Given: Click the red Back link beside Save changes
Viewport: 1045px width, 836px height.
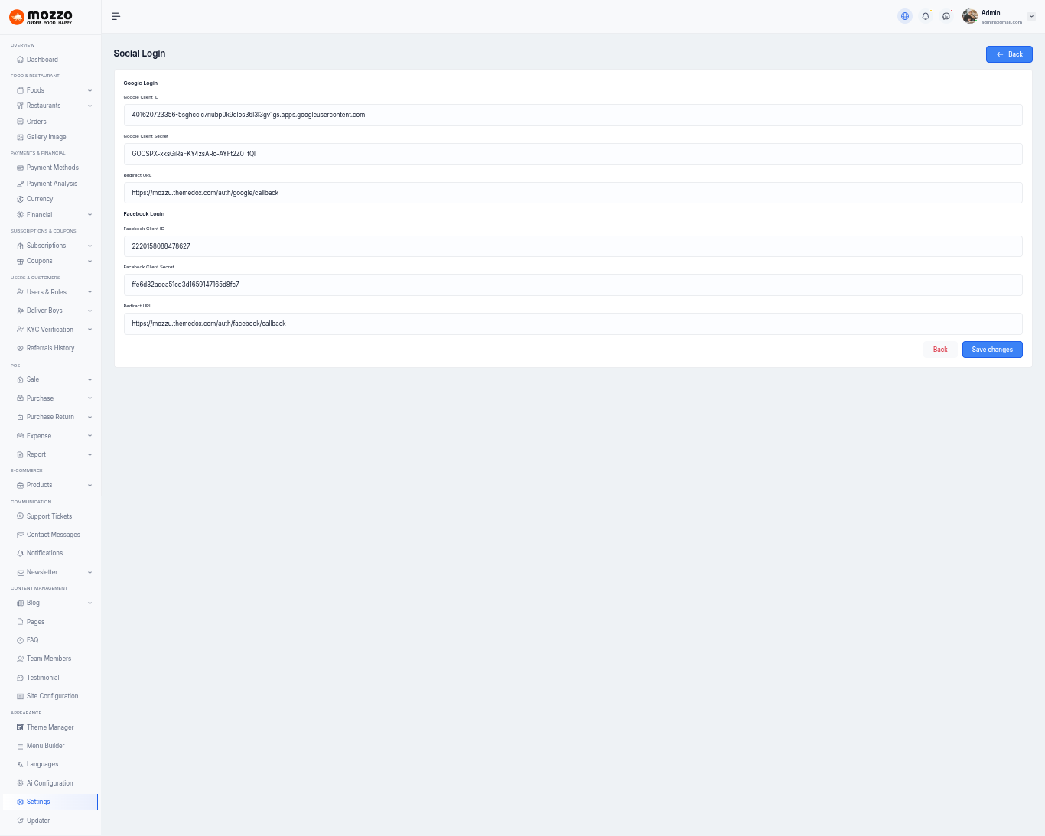Looking at the screenshot, I should tap(940, 350).
